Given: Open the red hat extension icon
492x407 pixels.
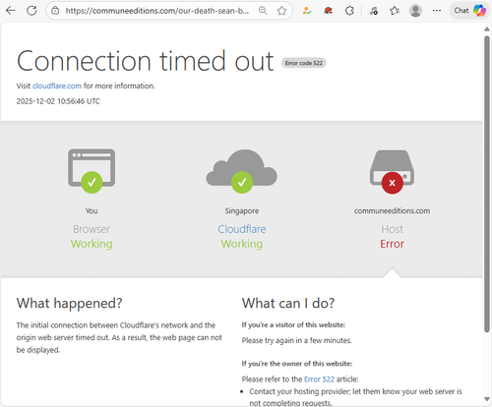Looking at the screenshot, I should tap(328, 11).
